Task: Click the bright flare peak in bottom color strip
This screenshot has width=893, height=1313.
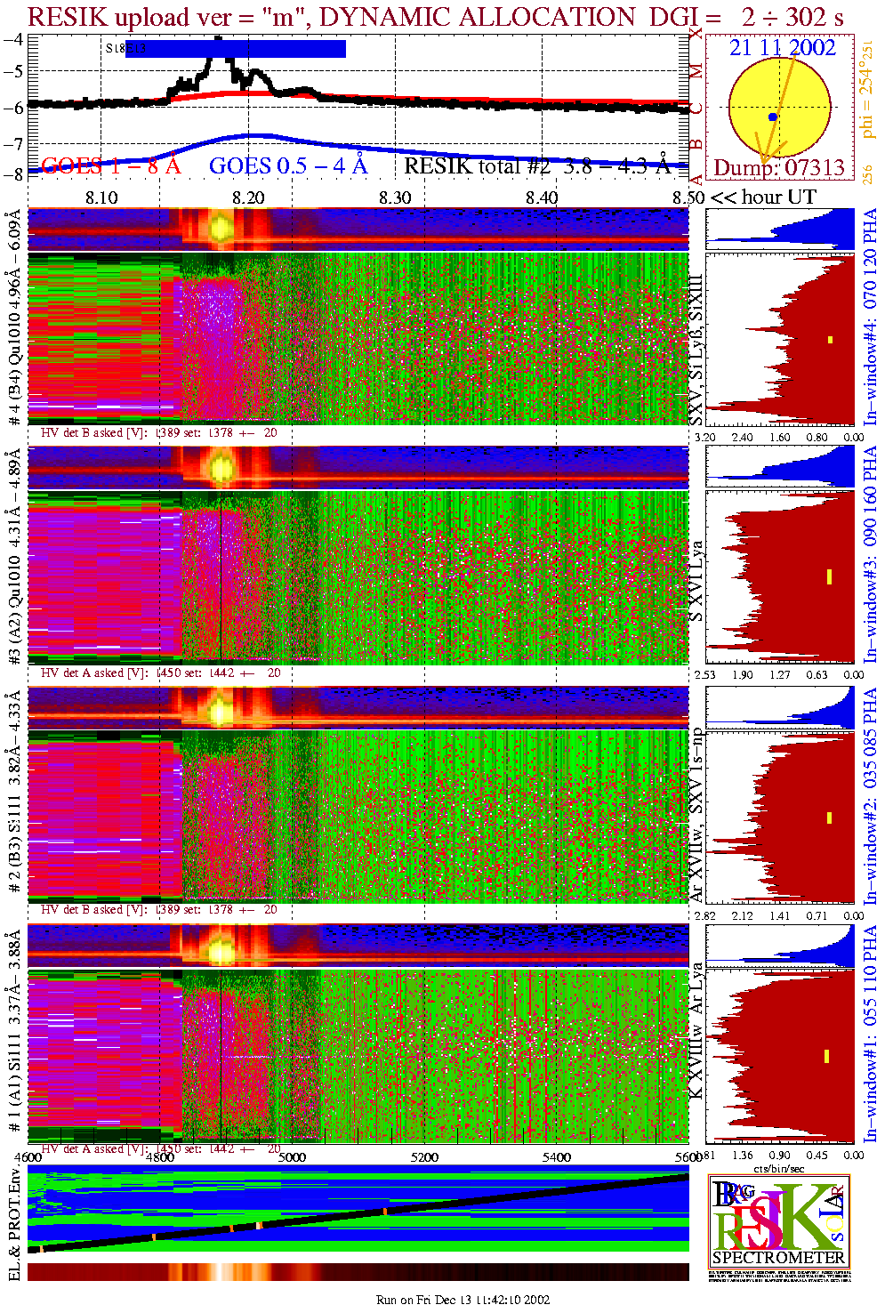Action: point(220,1272)
